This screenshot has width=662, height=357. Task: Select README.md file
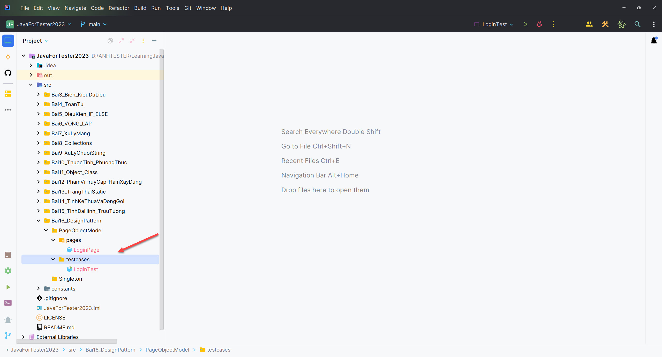(59, 328)
